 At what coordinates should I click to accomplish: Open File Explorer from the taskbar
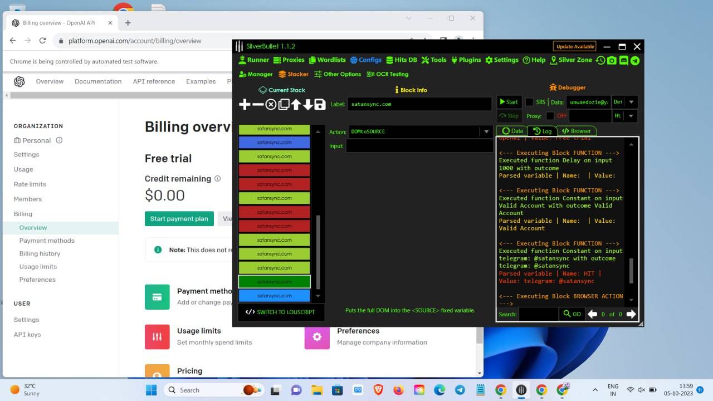pyautogui.click(x=316, y=390)
